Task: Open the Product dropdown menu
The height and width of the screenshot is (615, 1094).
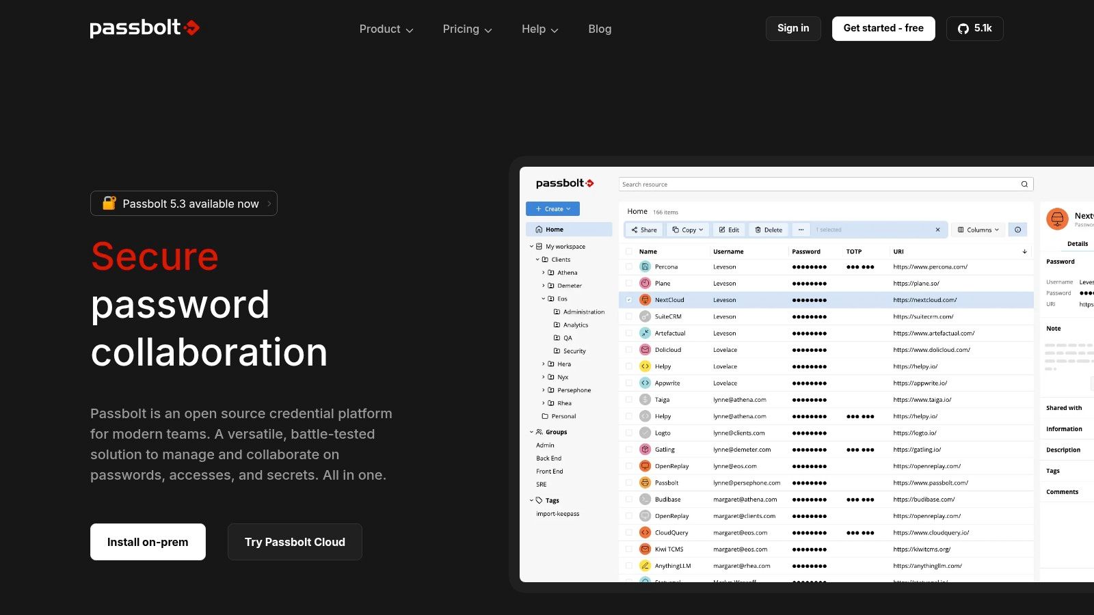Action: (386, 29)
